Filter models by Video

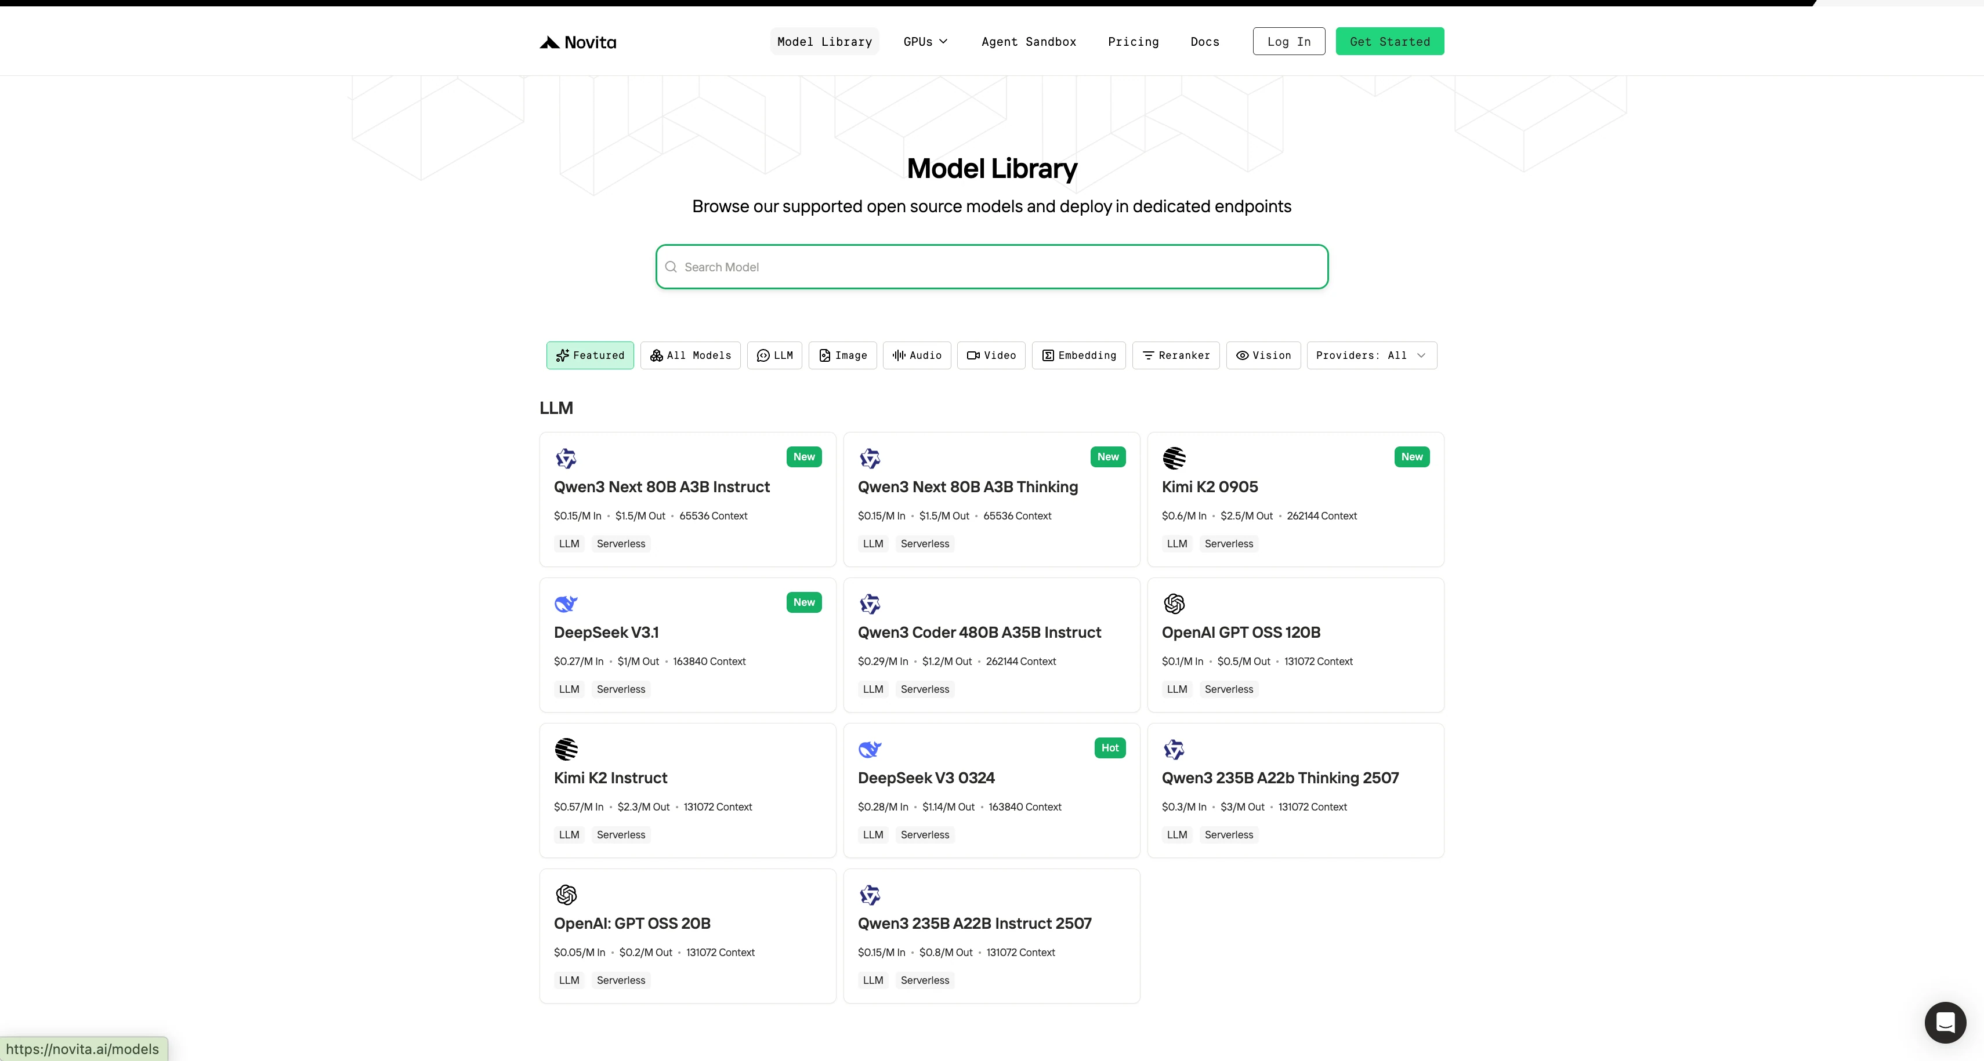coord(991,355)
